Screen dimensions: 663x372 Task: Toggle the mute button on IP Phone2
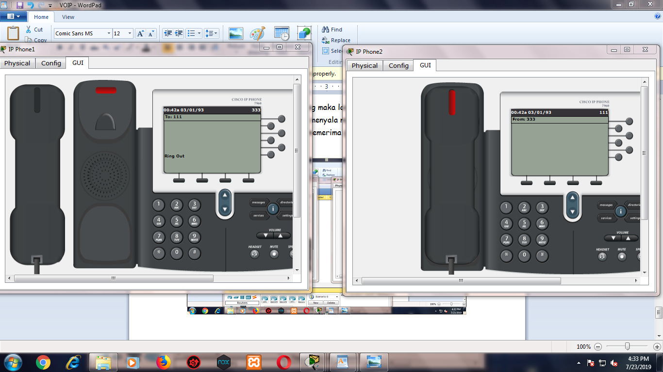622,257
